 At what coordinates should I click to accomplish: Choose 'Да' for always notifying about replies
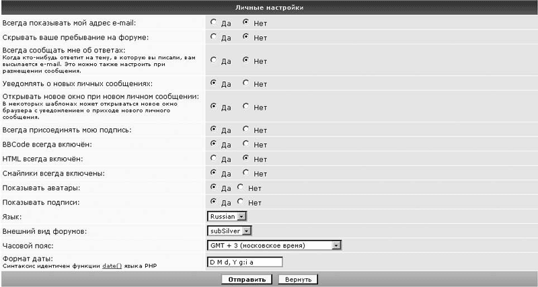click(214, 60)
